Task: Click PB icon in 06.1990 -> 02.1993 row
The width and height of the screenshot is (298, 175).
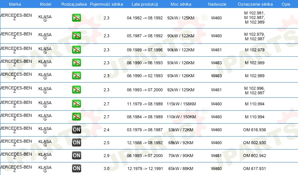Action: coord(76,76)
